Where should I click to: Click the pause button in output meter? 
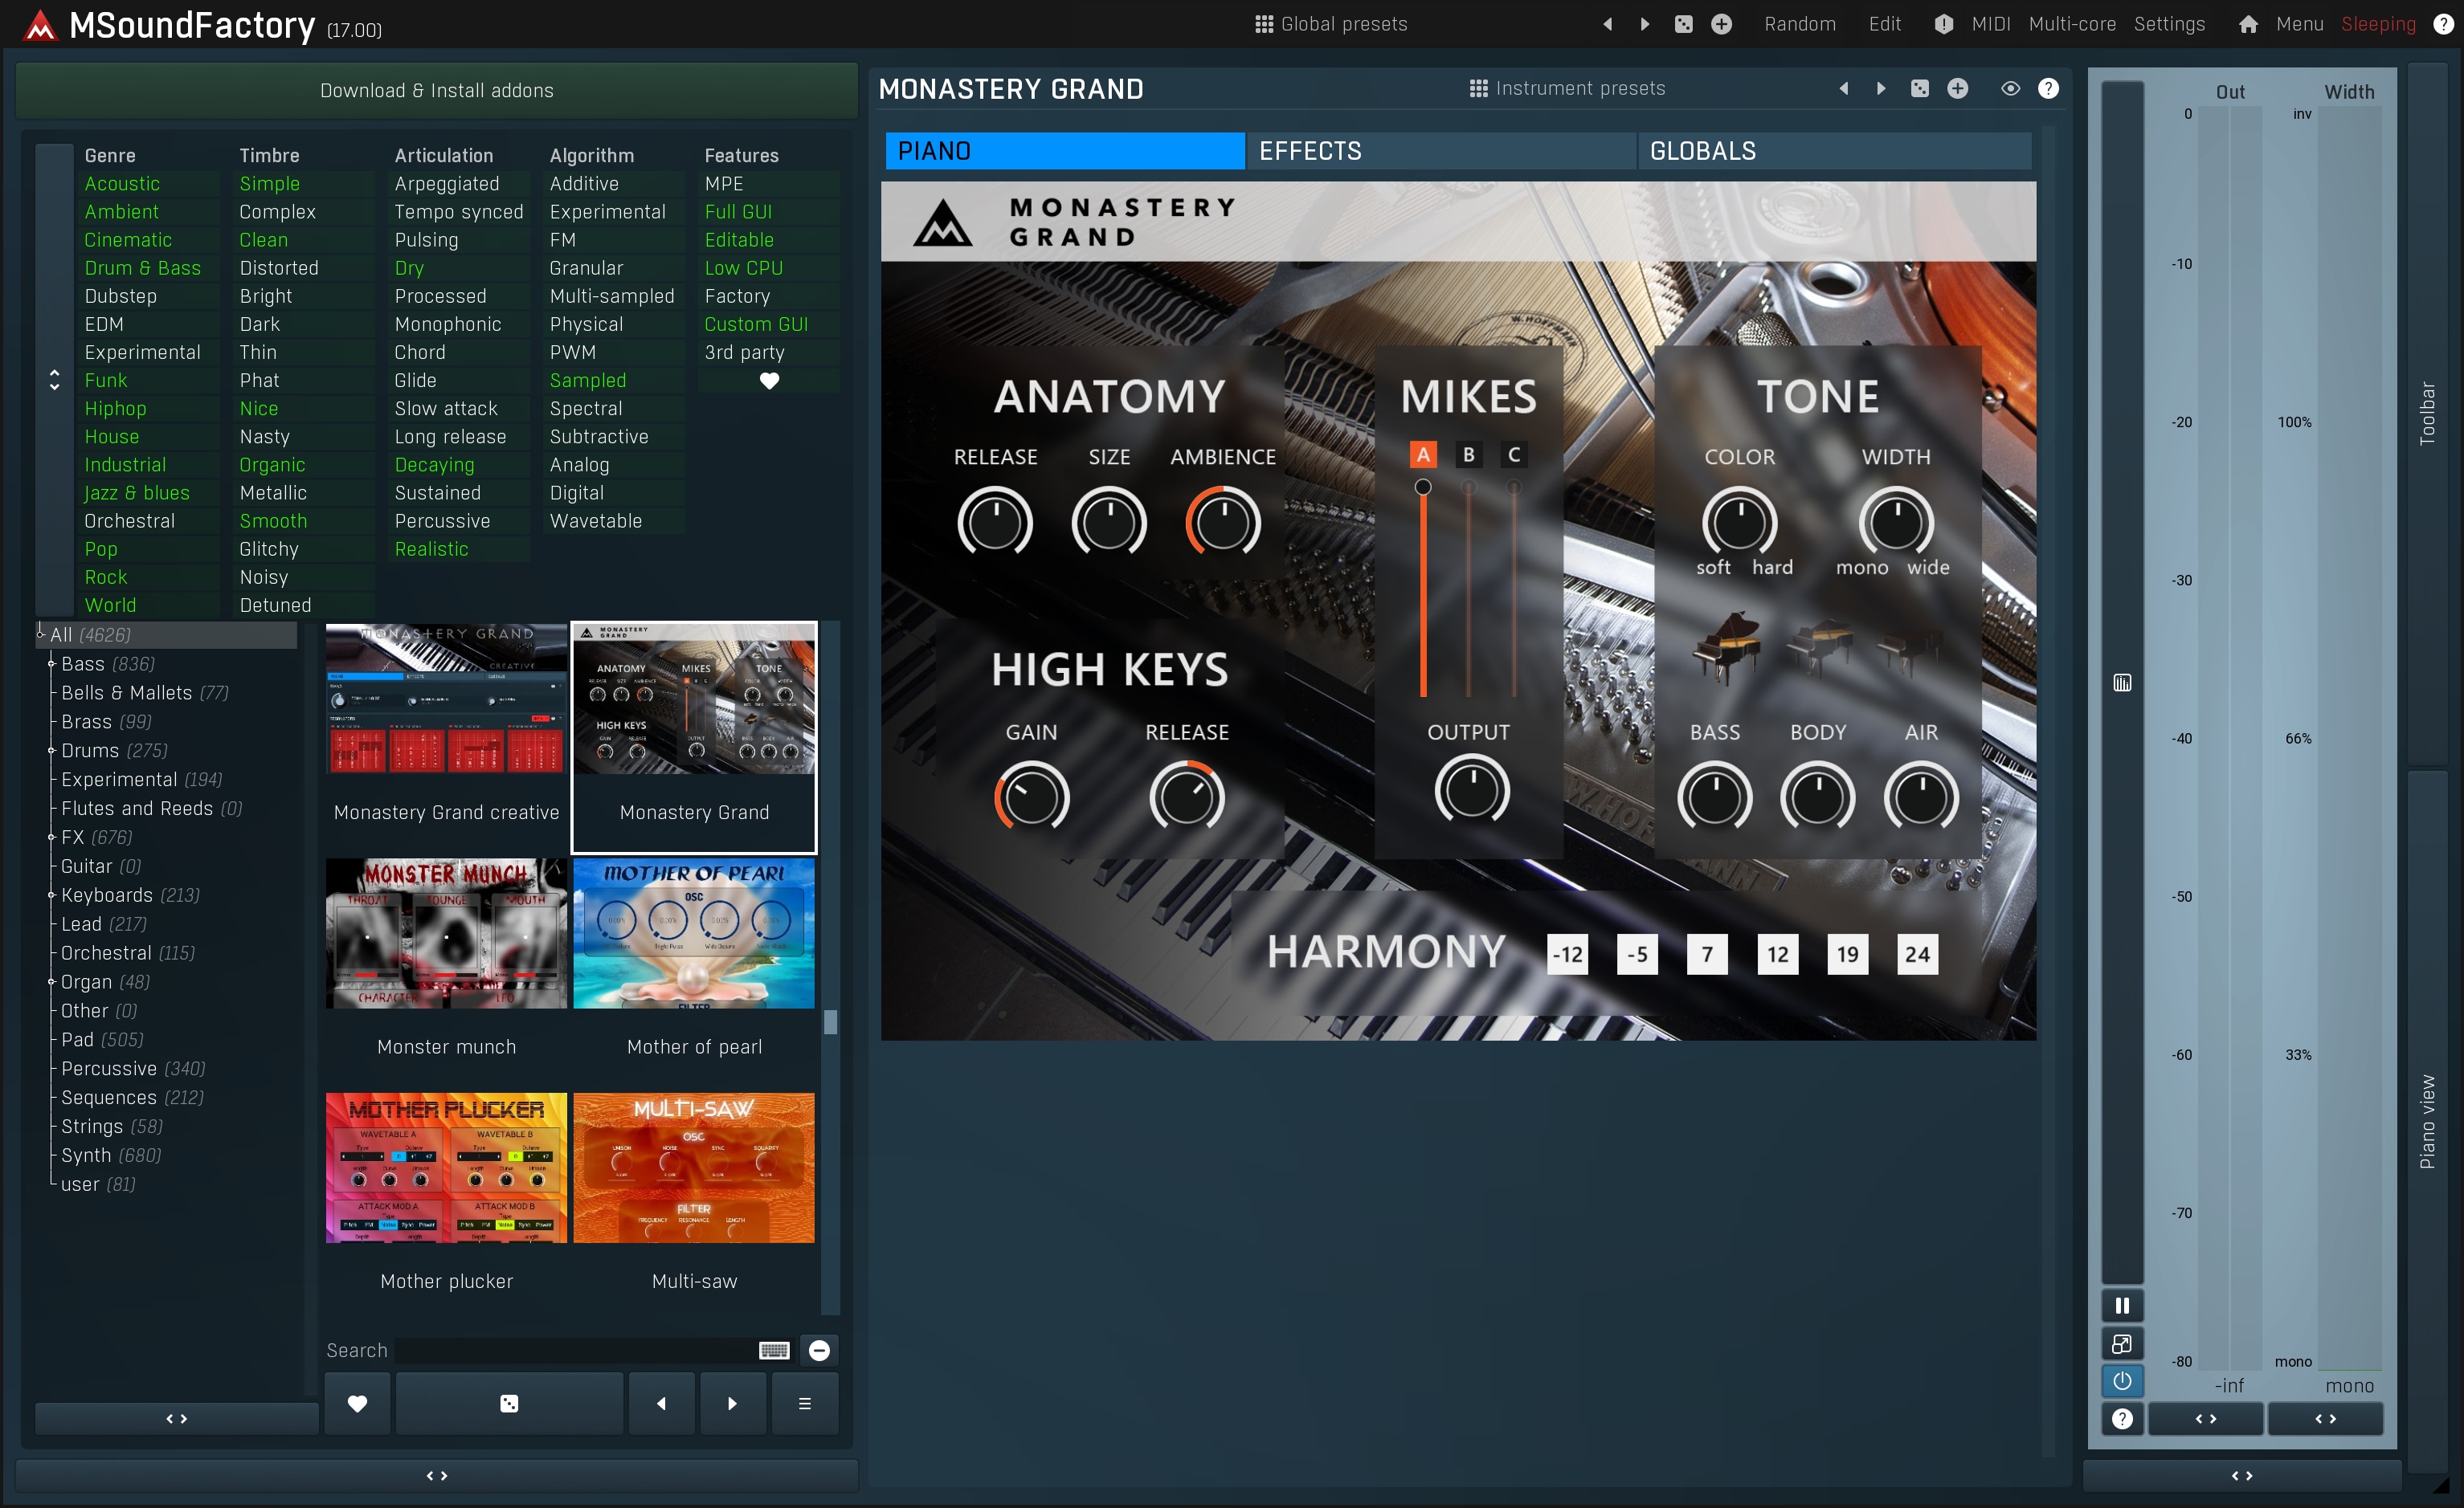2122,1305
